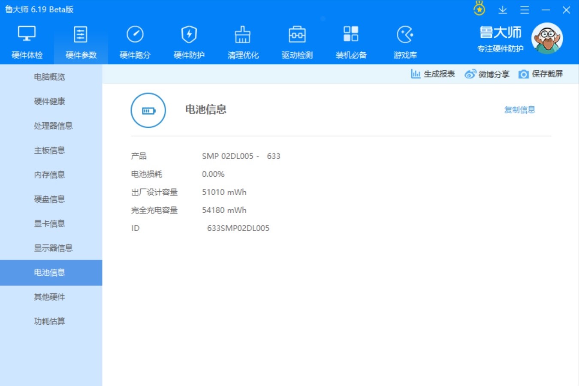Open 清理优化 cleanup broom icon
This screenshot has height=386, width=579.
(x=243, y=34)
